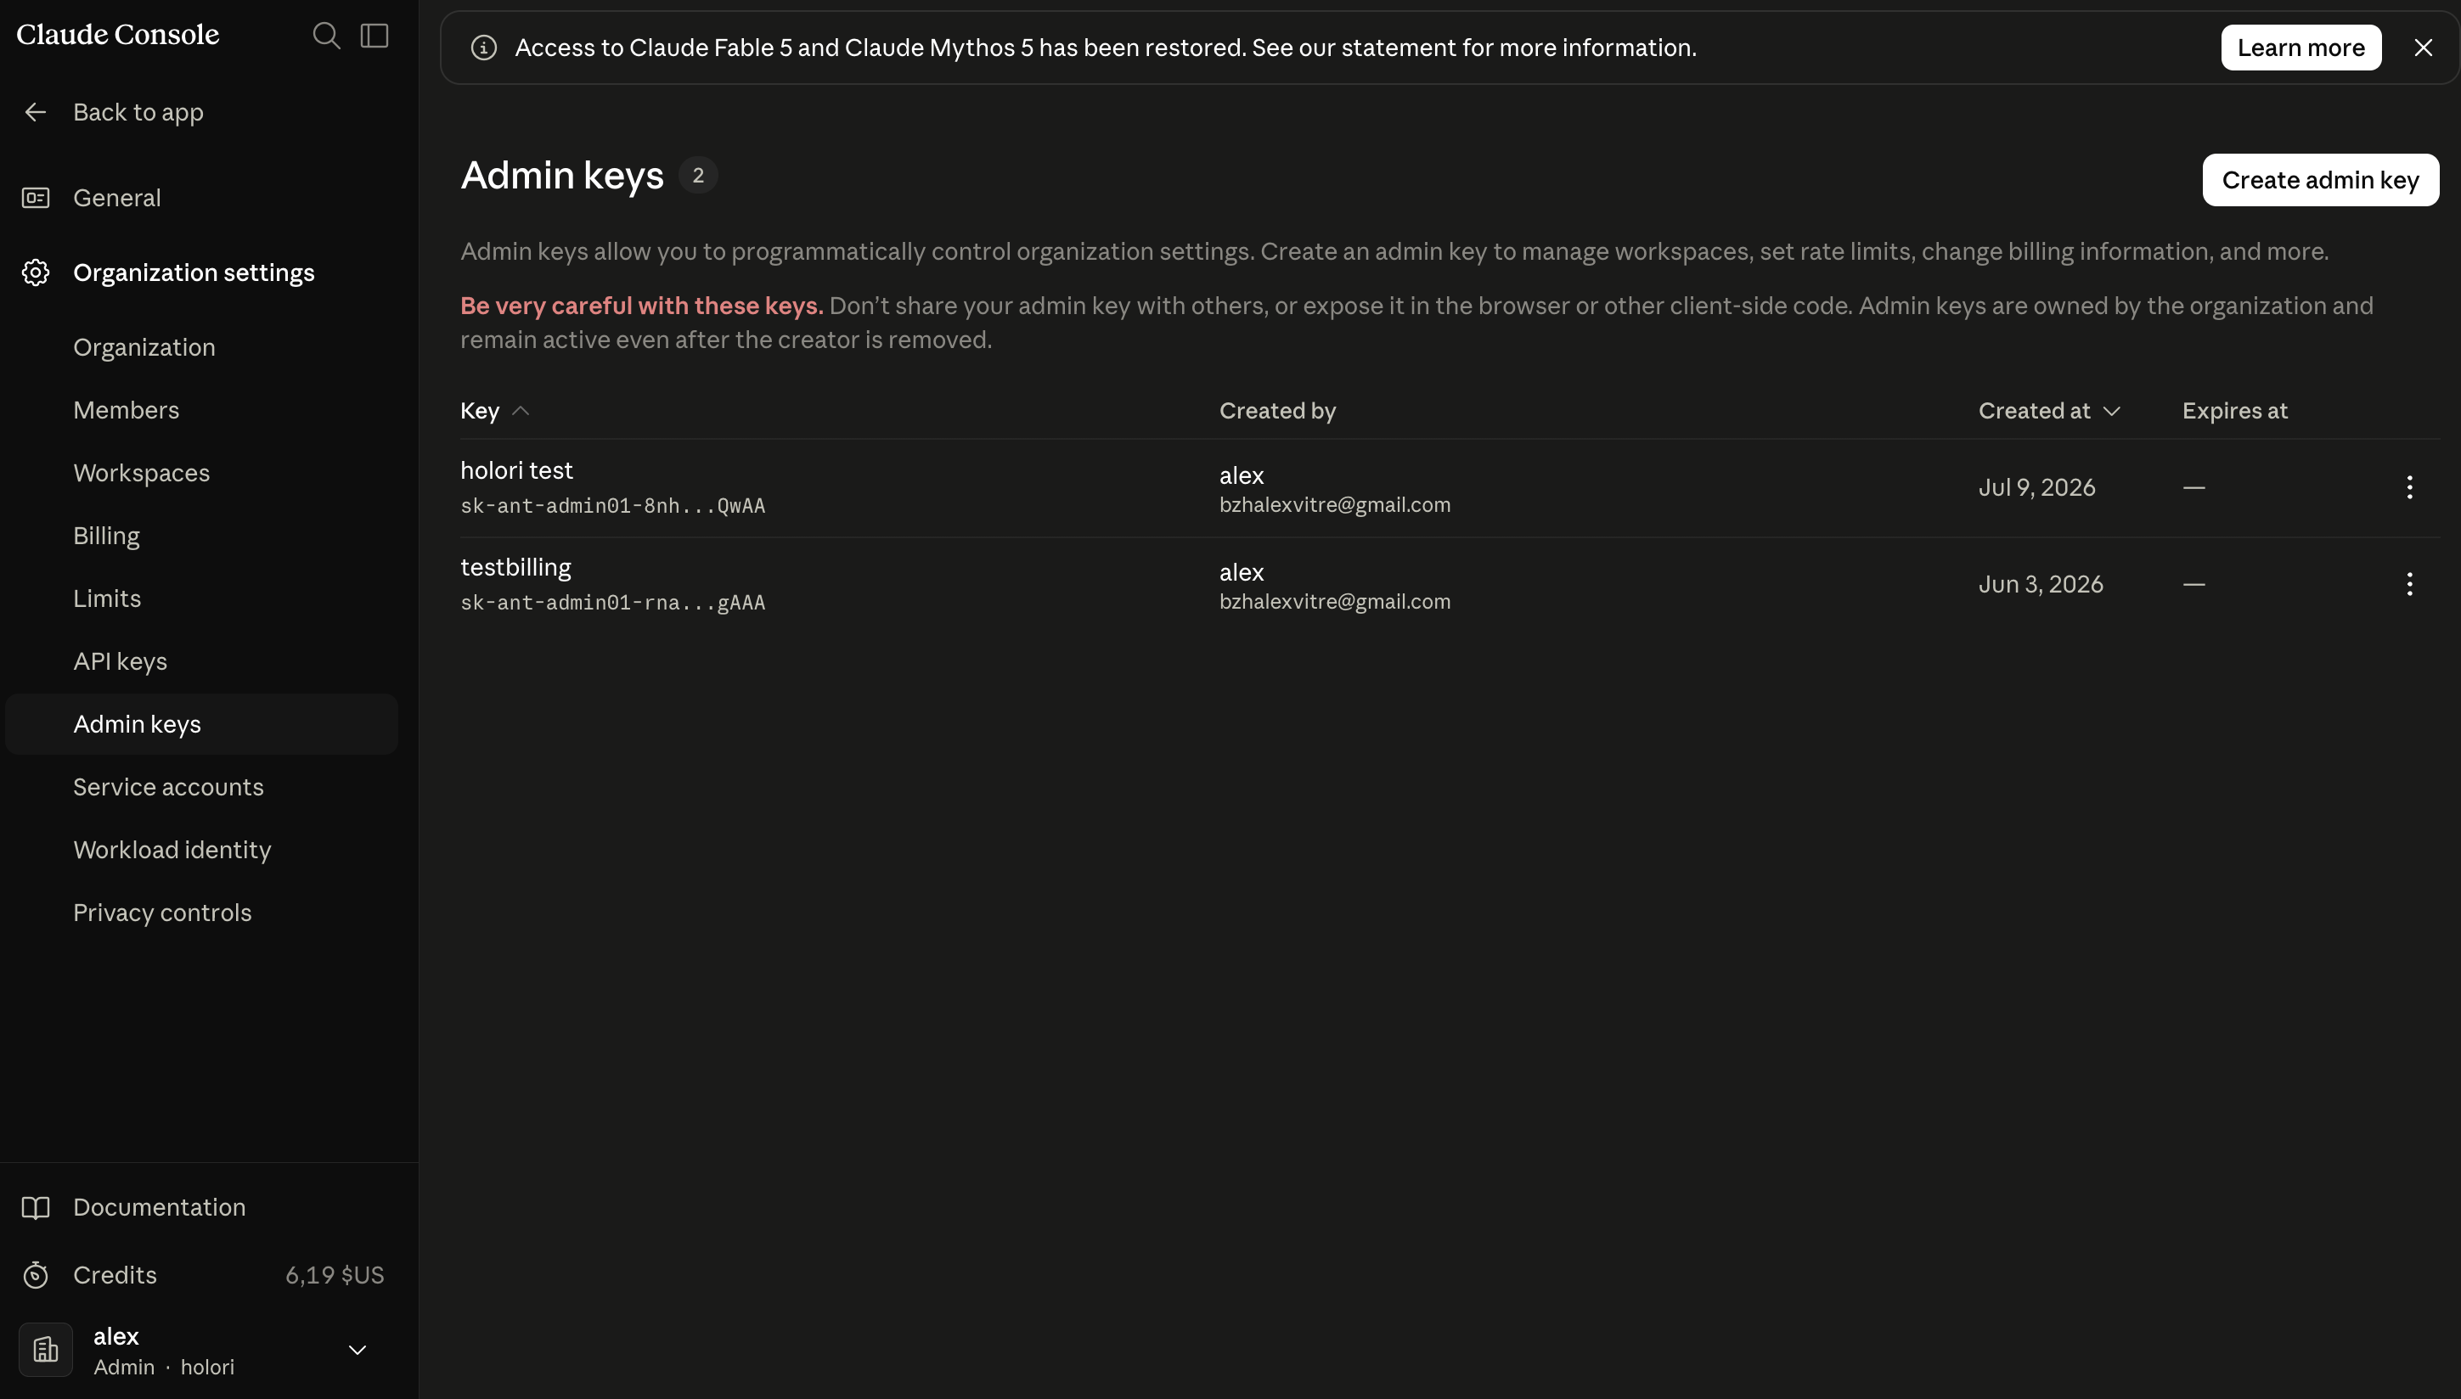The width and height of the screenshot is (2461, 1399).
Task: Click the General ID card icon
Action: pos(36,198)
